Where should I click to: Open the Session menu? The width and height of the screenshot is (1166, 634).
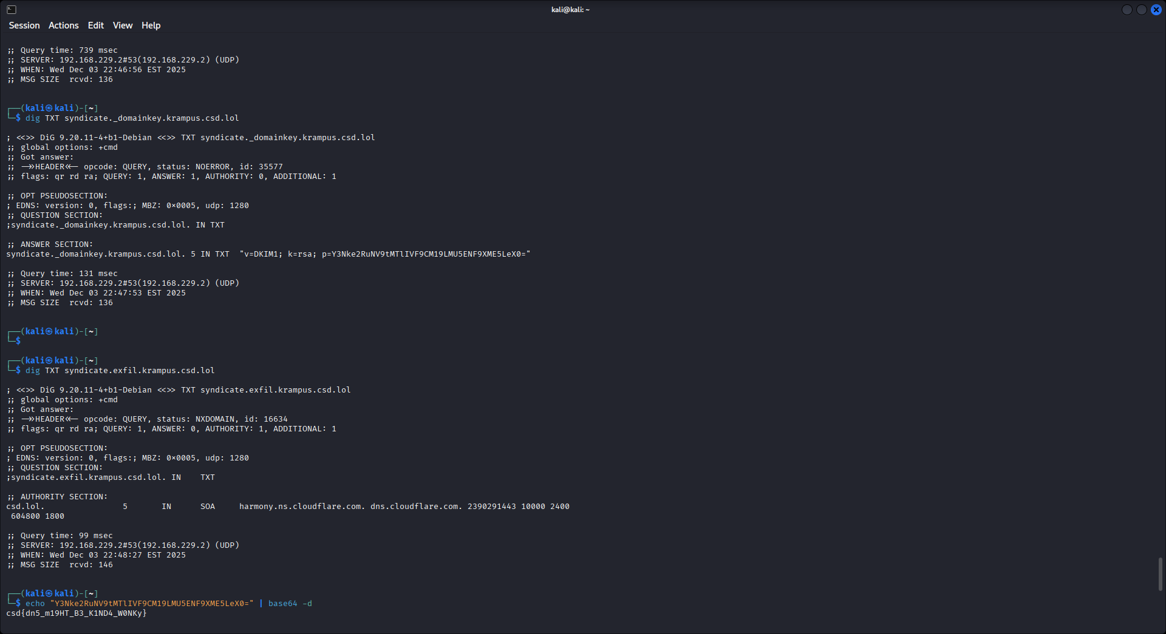click(x=24, y=25)
